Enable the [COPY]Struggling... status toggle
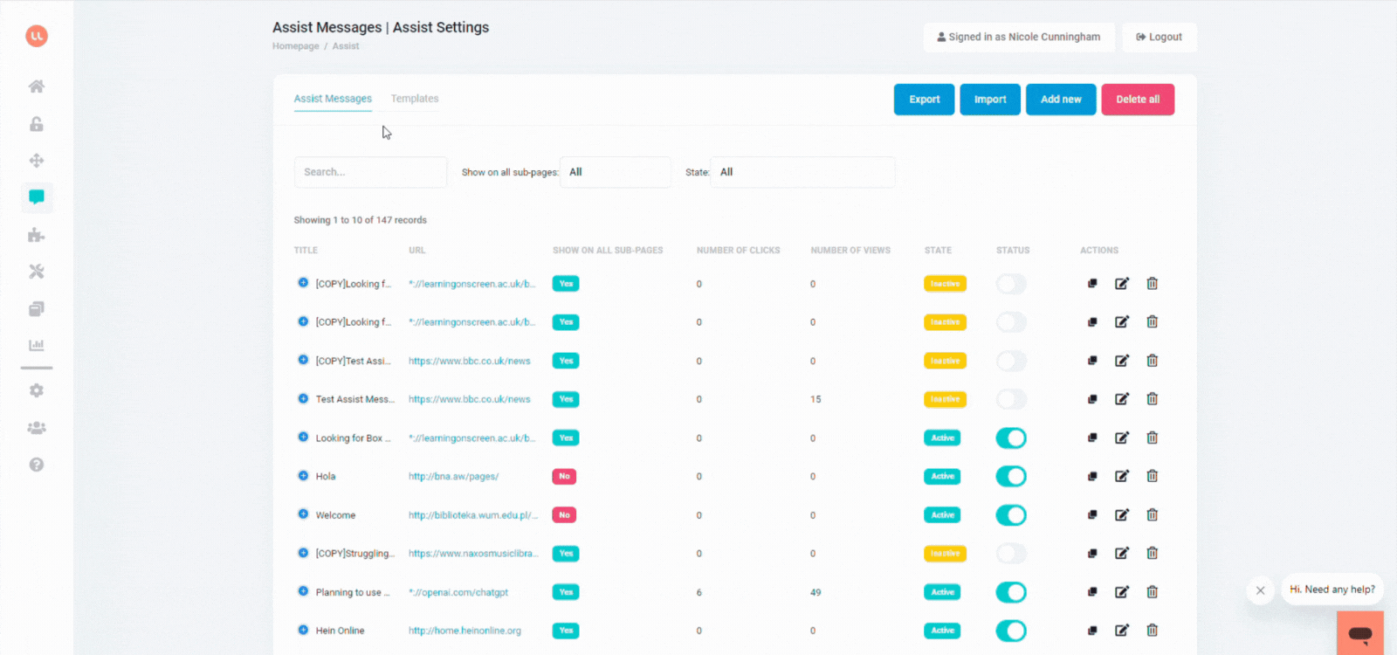 pyautogui.click(x=1011, y=554)
